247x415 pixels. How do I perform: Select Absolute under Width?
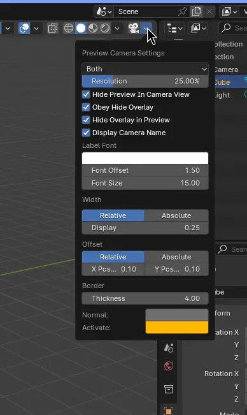176,215
